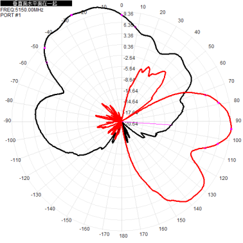Click the positive 70 degree label
This screenshot has height=243, width=243.
[x=231, y=81]
